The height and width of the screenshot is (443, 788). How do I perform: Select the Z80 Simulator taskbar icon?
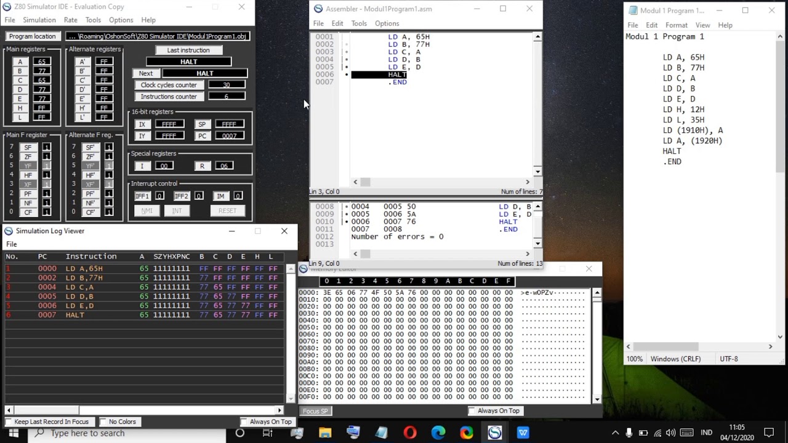[495, 433]
